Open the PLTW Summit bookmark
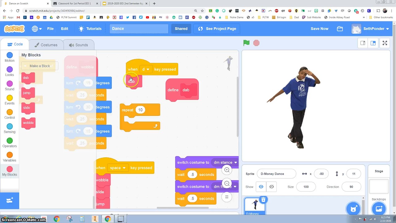396x223 pixels. click(x=67, y=17)
